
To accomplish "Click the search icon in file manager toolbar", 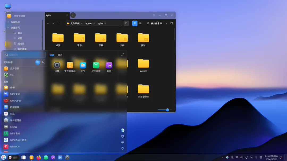I will 126,23.
